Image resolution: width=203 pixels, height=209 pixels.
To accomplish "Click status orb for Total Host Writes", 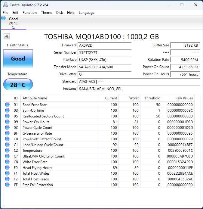I will pyautogui.click(x=7, y=173).
